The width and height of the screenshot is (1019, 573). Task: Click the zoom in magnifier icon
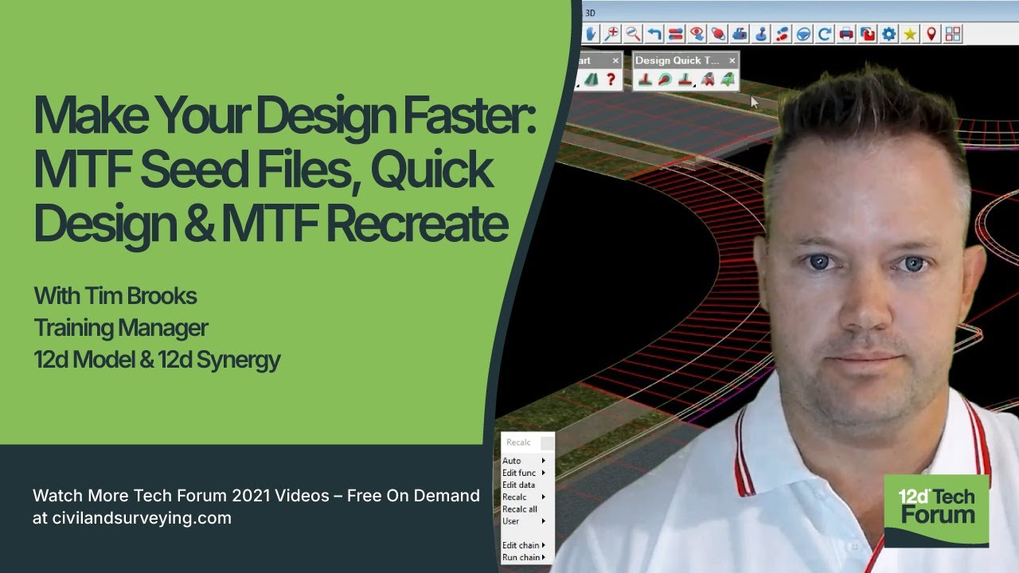611,33
